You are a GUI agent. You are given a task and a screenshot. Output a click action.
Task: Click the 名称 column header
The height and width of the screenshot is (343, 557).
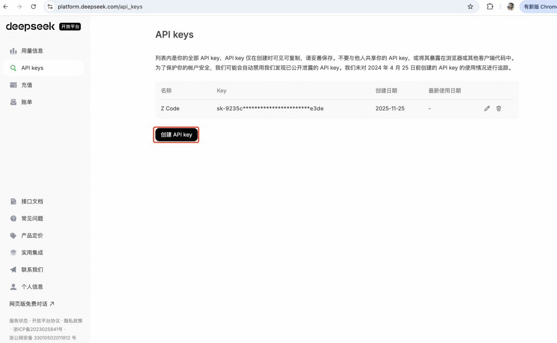(x=166, y=91)
